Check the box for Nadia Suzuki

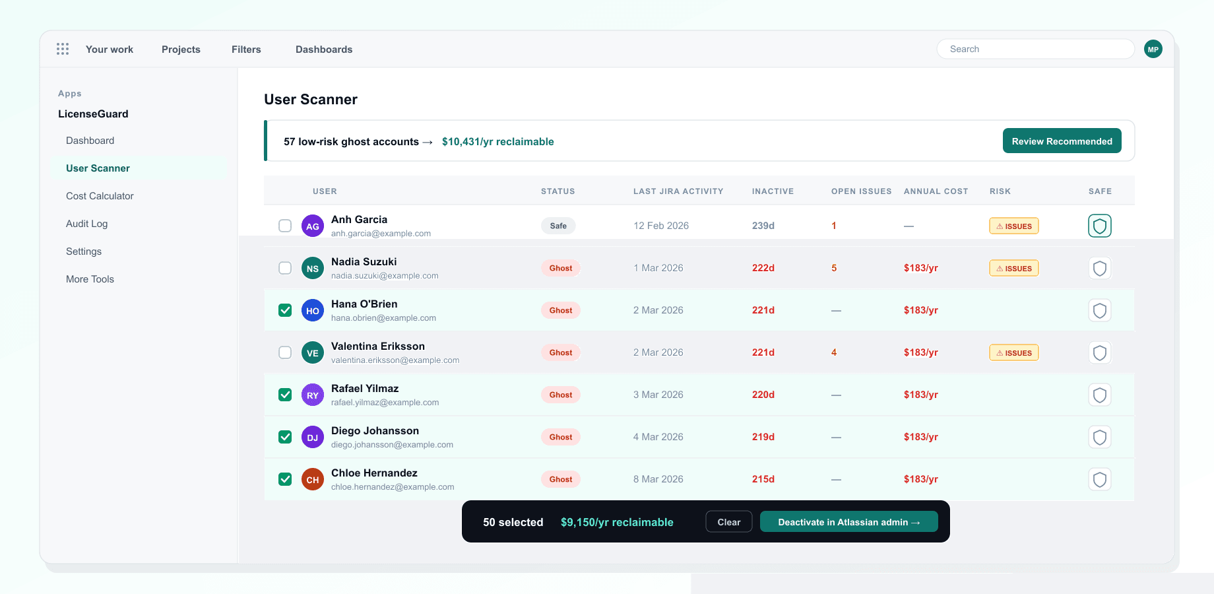[285, 268]
